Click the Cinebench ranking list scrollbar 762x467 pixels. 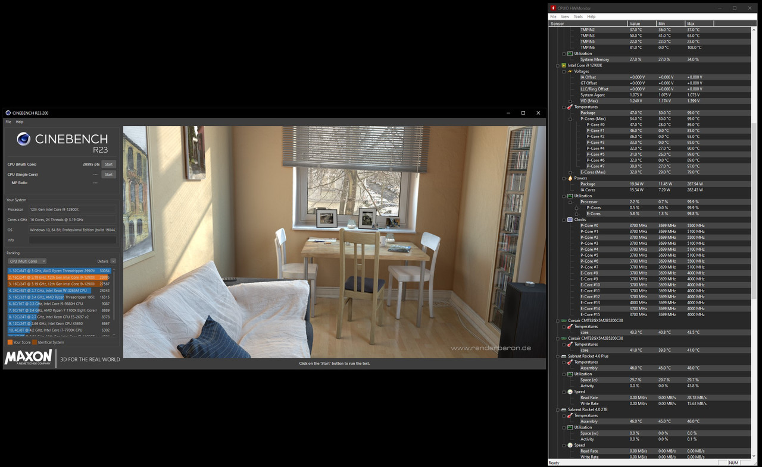[114, 303]
